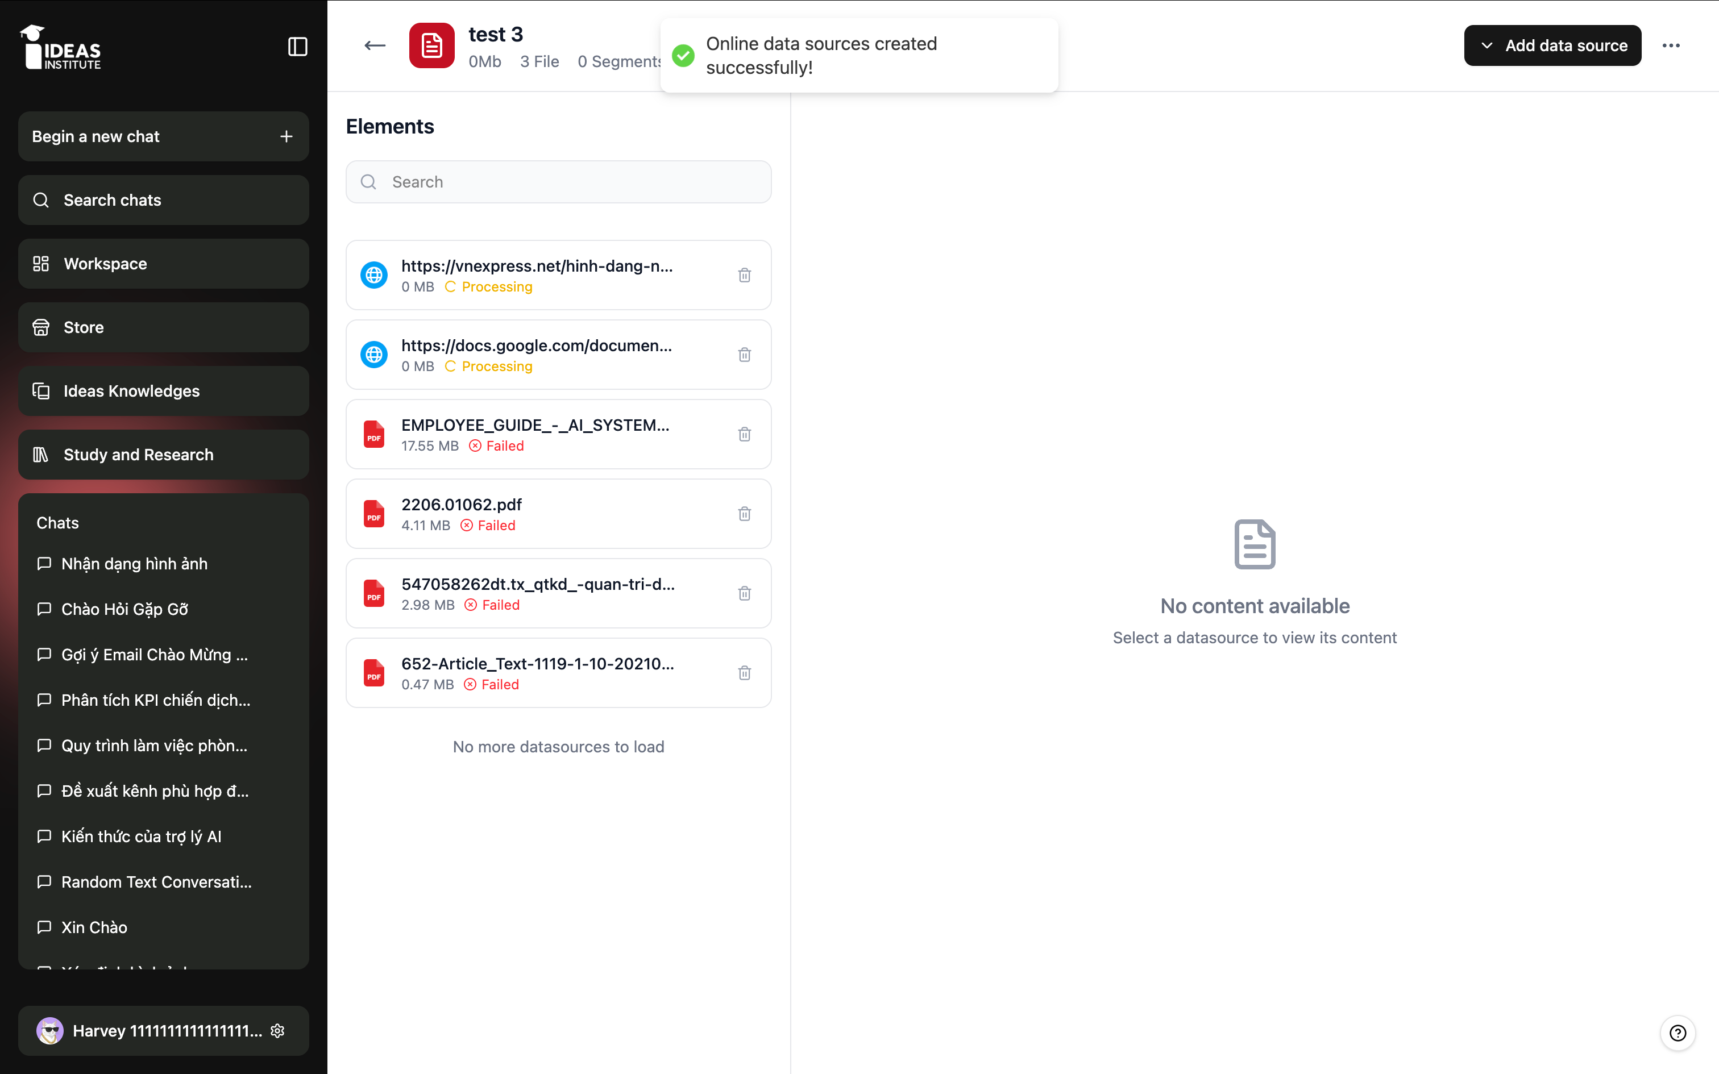Viewport: 1719px width, 1074px height.
Task: Click the globe icon of vnexpress source
Action: (x=373, y=275)
